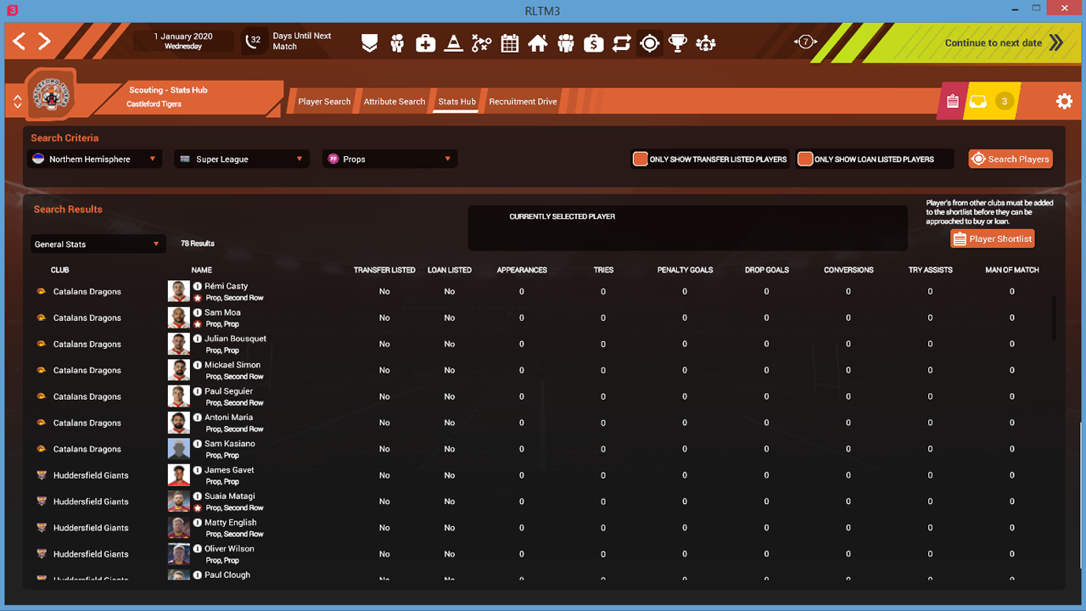Expand the club switcher up/down arrows
The height and width of the screenshot is (611, 1086).
(17, 102)
